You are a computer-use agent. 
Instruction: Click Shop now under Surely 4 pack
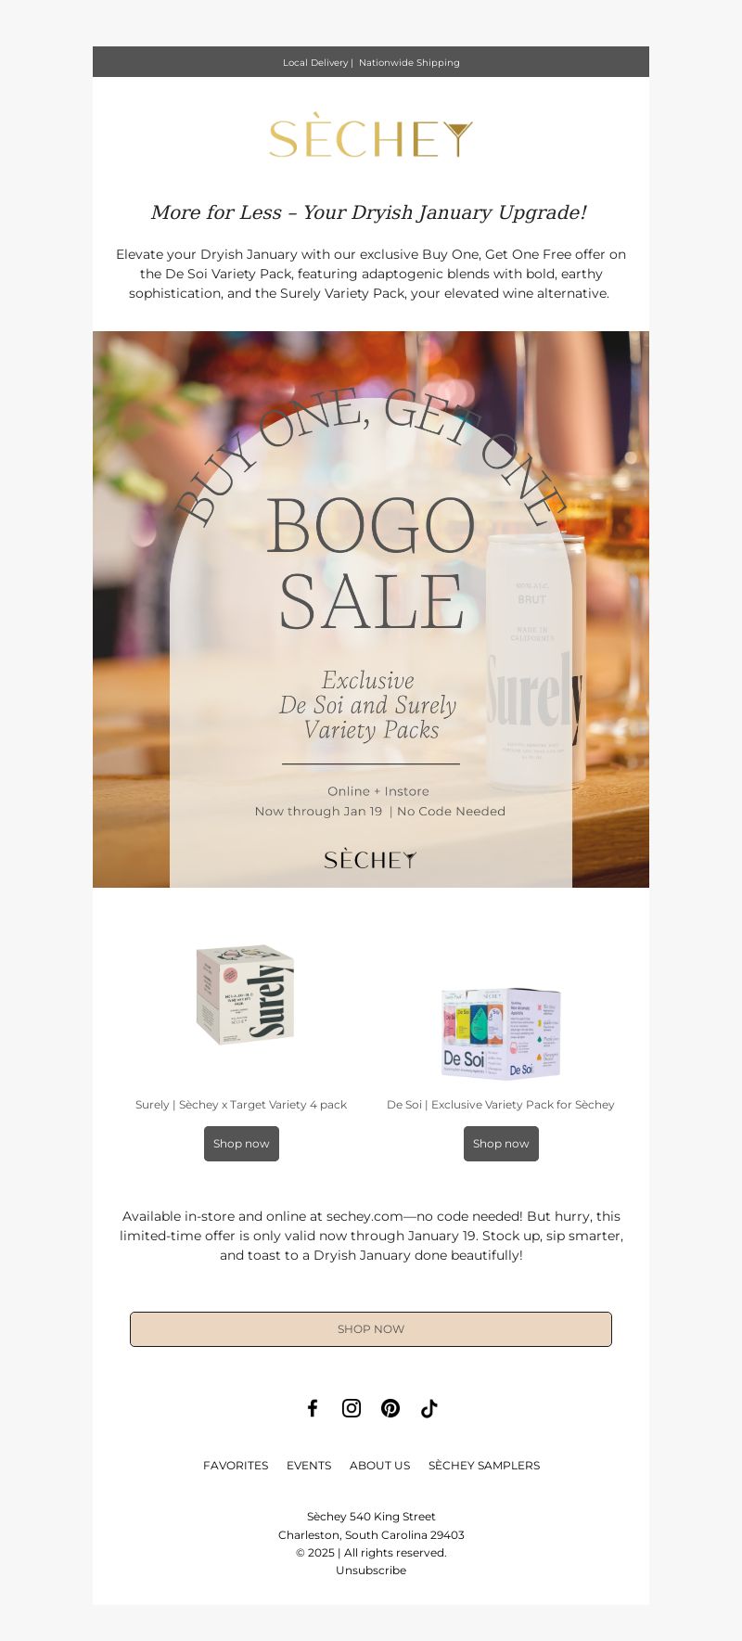(241, 1144)
